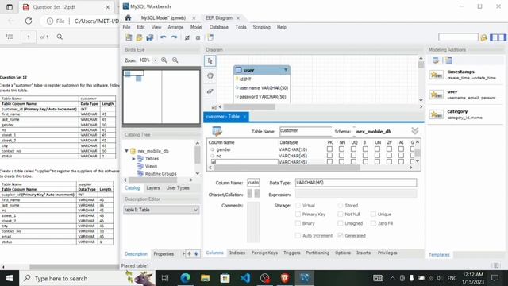Click the timestamps template icon
The height and width of the screenshot is (286, 508).
tap(437, 75)
